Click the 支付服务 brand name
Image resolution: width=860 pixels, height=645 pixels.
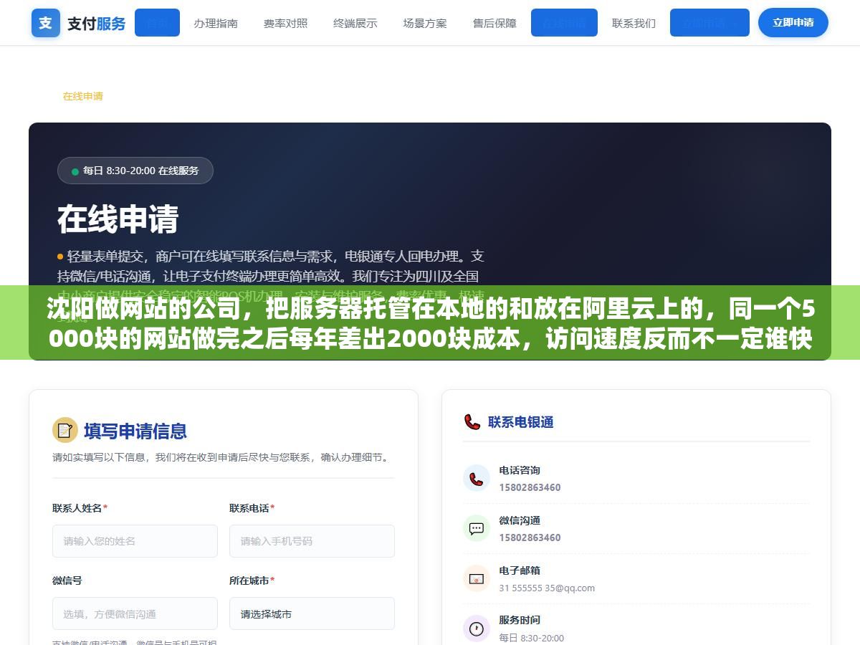click(x=96, y=24)
